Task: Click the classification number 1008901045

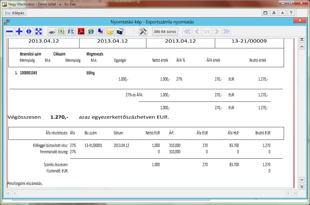Action: click(x=29, y=73)
